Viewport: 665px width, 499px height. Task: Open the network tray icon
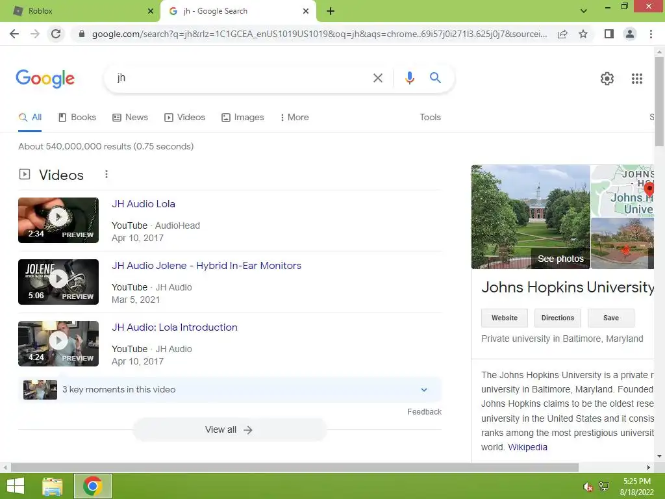pos(604,487)
